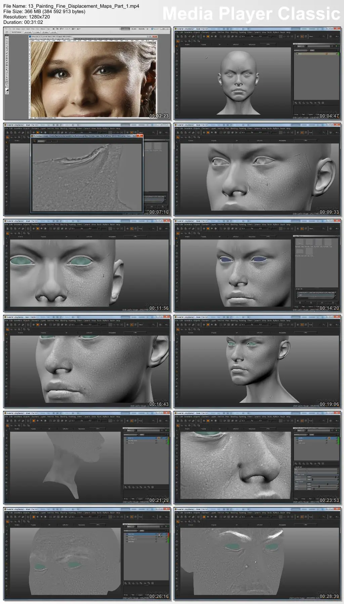Open the Filters menu in the 00:09:33 frame

(250, 128)
